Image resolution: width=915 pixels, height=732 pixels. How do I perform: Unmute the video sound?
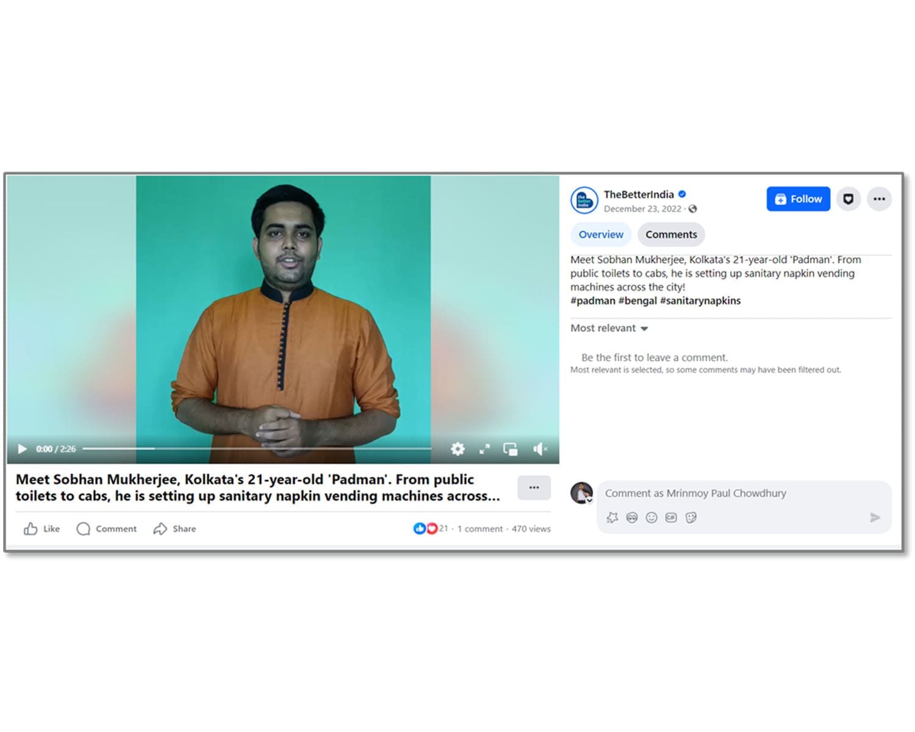(x=540, y=449)
